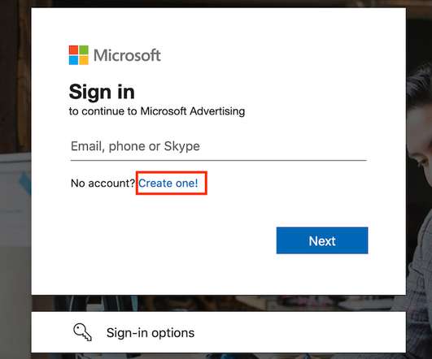
Task: Click the red square in Microsoft logo
Action: coord(73,50)
